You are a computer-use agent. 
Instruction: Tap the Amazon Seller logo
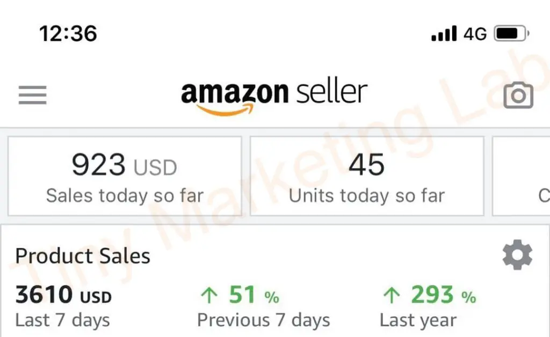(274, 97)
